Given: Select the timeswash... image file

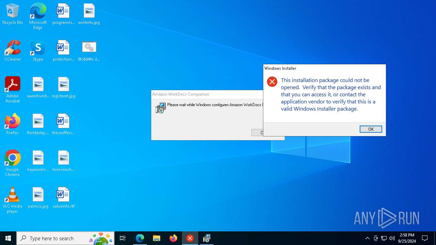Looking at the screenshot, I should pos(63,161).
